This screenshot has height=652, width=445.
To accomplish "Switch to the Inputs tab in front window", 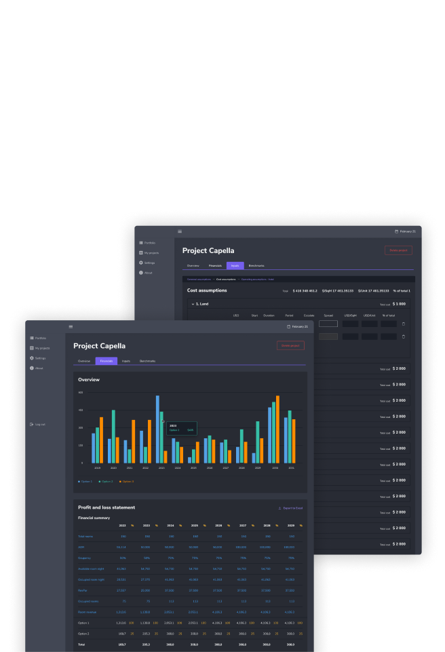I will click(126, 361).
